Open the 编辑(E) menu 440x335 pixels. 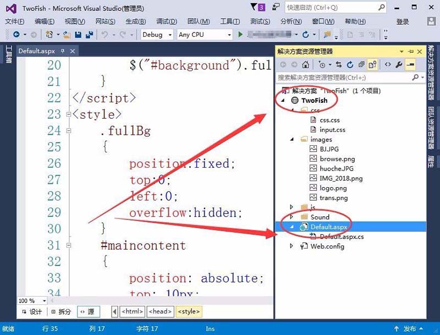pos(45,21)
